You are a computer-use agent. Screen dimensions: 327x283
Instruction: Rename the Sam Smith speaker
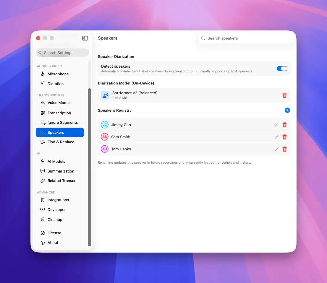(x=276, y=137)
